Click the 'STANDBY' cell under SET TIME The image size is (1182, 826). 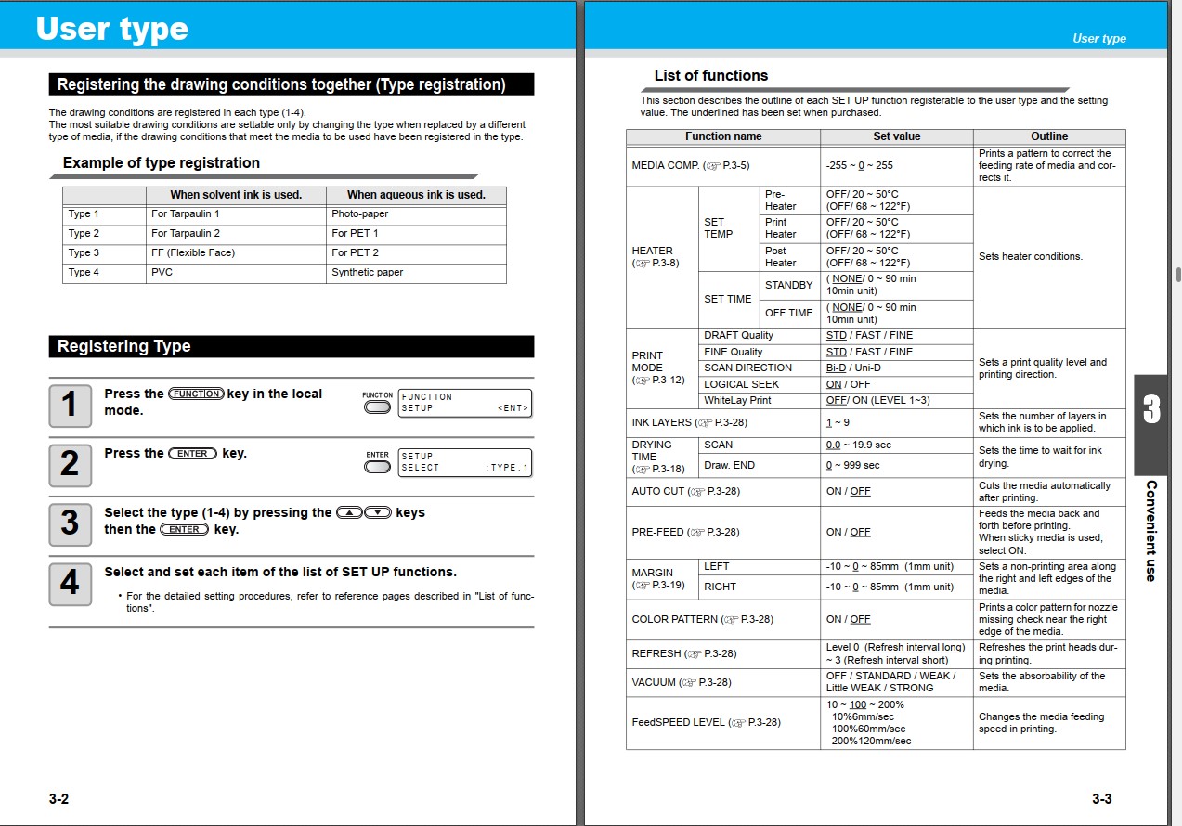click(x=788, y=285)
